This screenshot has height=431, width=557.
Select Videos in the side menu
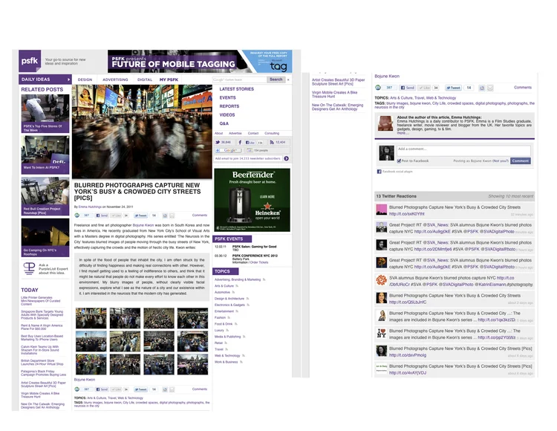[227, 114]
